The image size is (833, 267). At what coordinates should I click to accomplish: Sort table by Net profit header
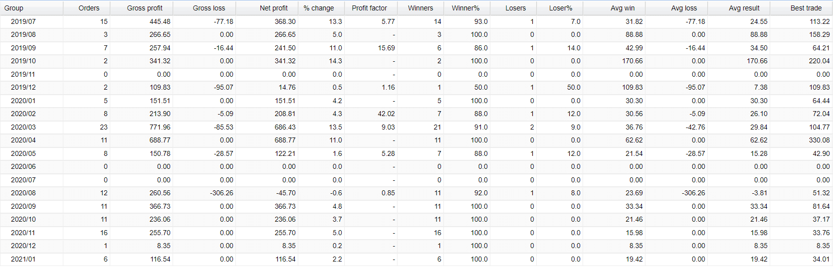pyautogui.click(x=267, y=8)
